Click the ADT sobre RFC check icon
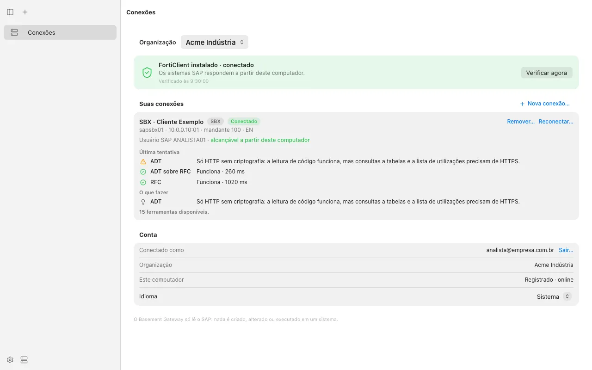Image resolution: width=592 pixels, height=370 pixels. click(143, 172)
